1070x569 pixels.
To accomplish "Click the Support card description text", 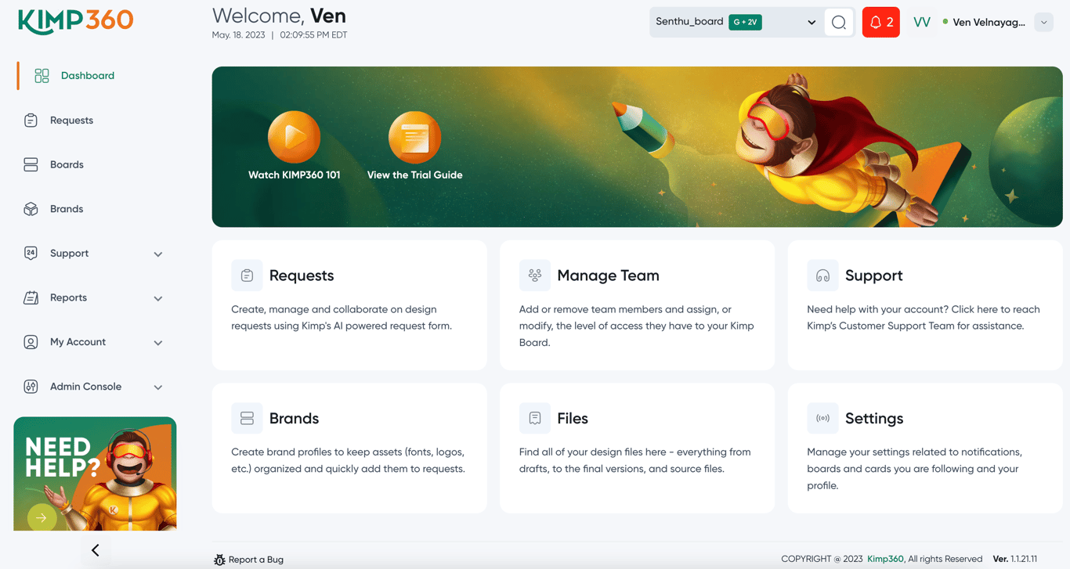I will click(924, 318).
